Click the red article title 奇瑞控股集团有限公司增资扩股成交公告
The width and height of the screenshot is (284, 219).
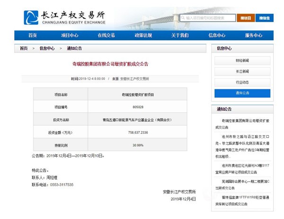[110, 64]
